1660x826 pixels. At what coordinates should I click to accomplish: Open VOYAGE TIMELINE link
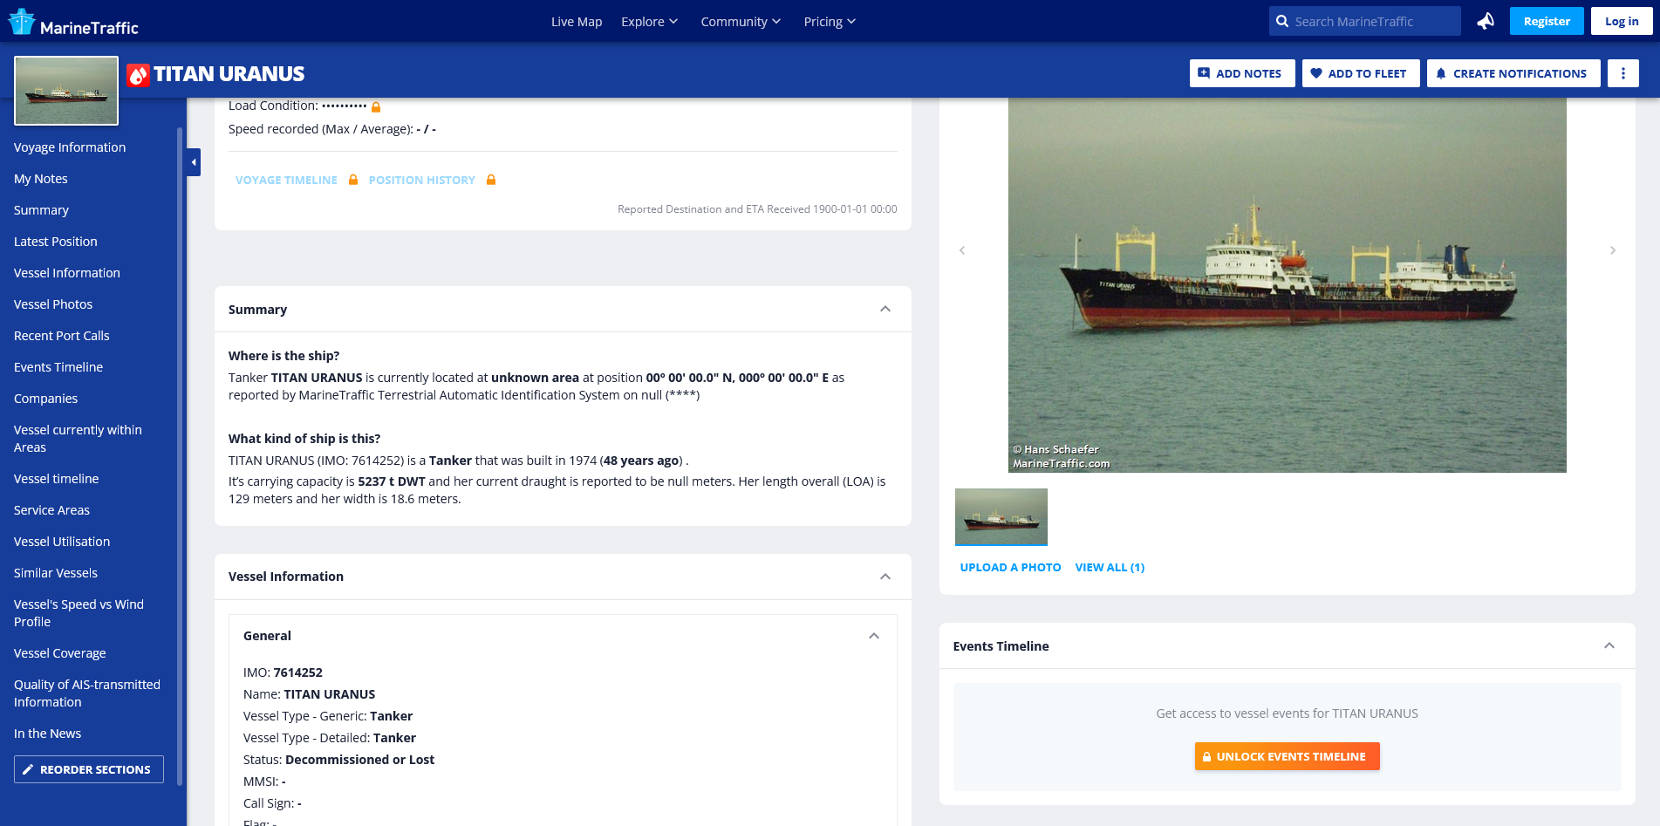tap(286, 180)
